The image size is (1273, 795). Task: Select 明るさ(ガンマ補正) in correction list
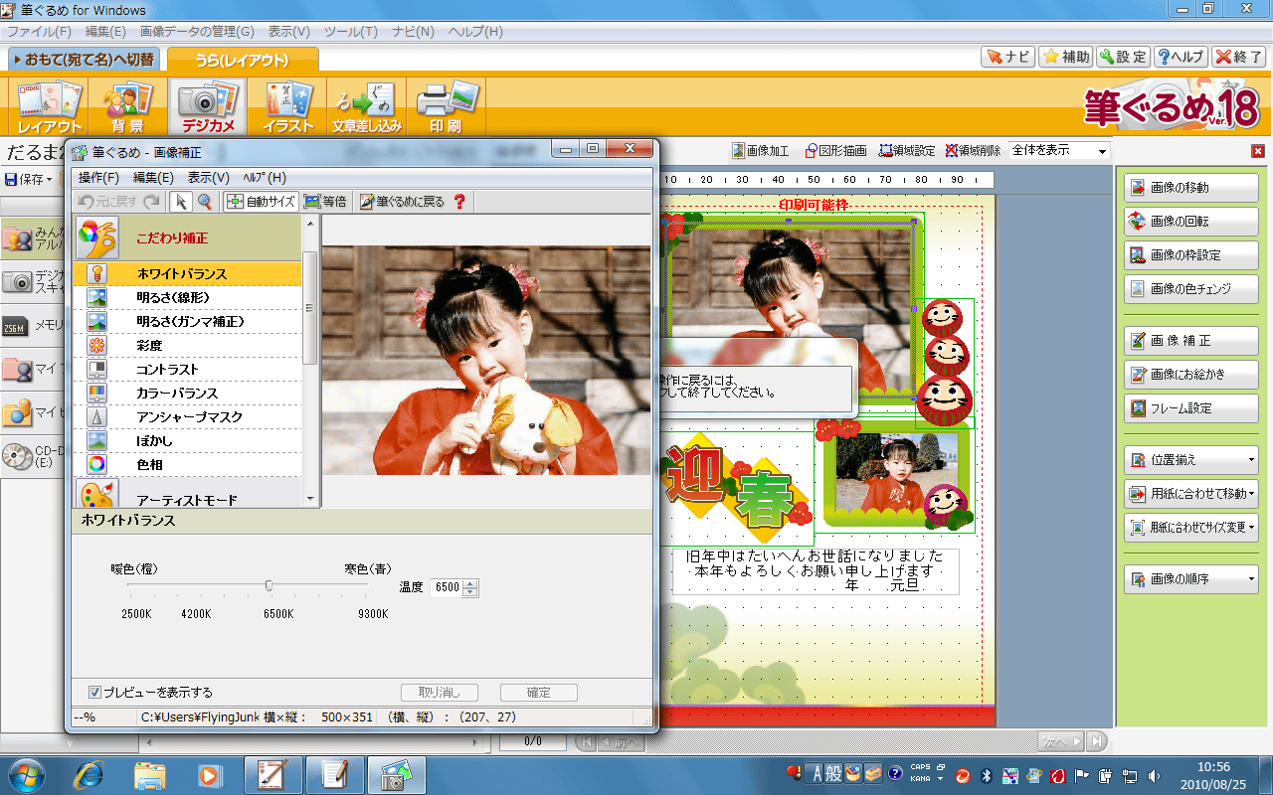pyautogui.click(x=187, y=322)
